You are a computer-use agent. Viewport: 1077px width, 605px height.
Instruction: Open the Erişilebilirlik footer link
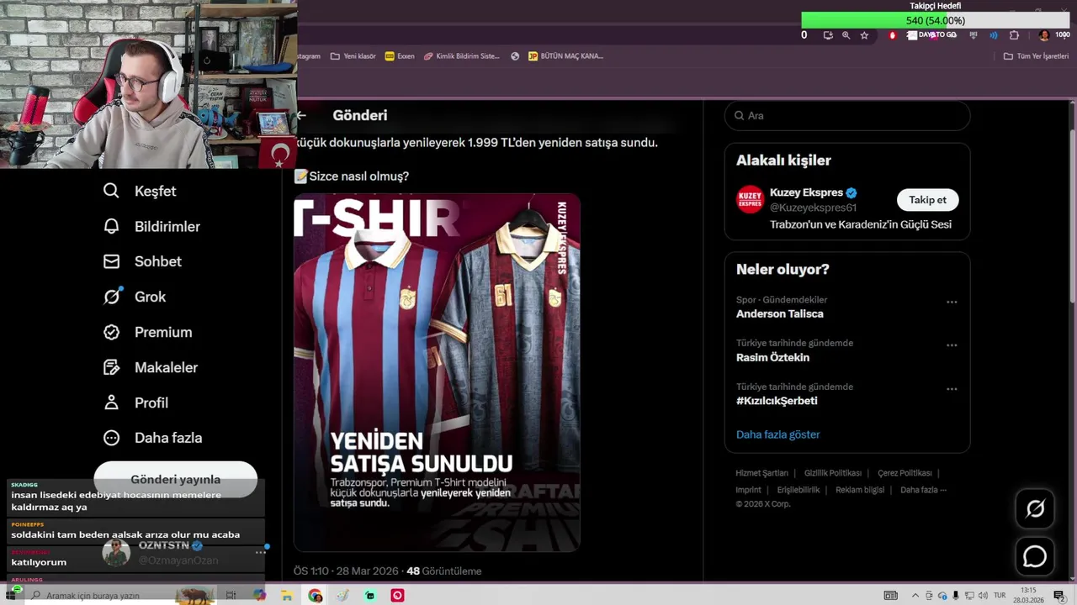(x=798, y=490)
